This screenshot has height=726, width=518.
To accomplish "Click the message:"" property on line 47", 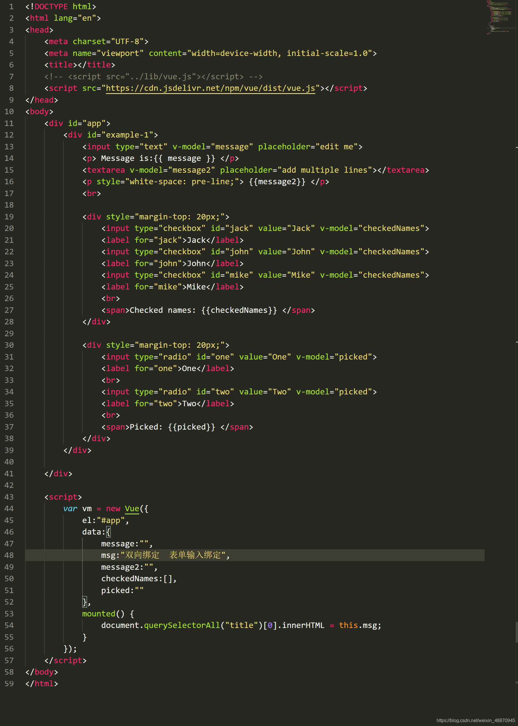I will pyautogui.click(x=127, y=543).
